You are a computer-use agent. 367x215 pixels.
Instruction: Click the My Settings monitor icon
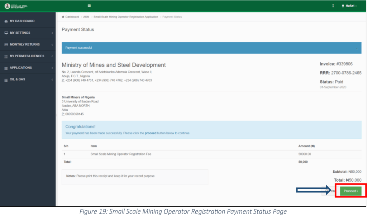[x=6, y=33]
